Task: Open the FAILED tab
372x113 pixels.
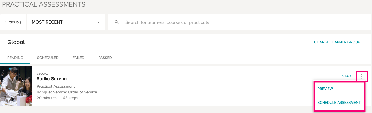Action: (x=78, y=58)
